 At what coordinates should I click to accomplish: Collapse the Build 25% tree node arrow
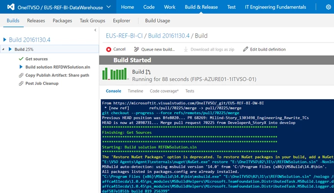coord(3,49)
